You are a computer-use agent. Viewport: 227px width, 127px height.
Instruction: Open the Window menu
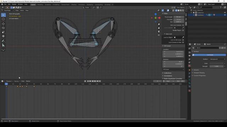click(x=20, y=4)
